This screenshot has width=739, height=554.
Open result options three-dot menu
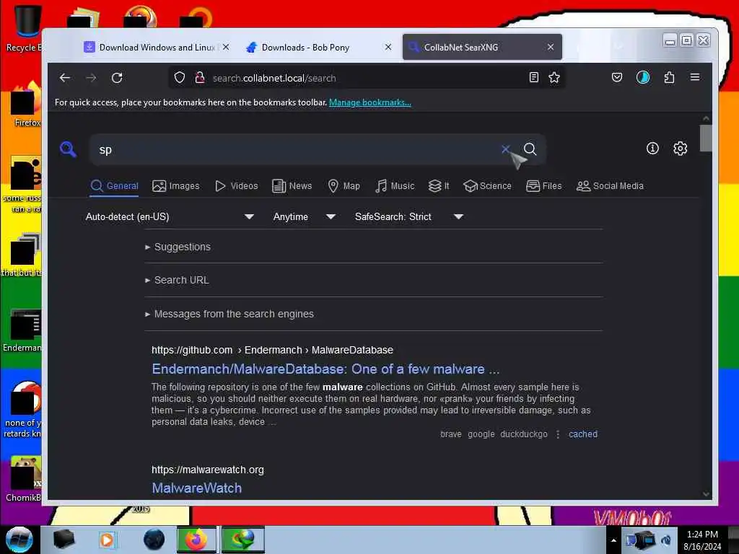click(x=558, y=434)
